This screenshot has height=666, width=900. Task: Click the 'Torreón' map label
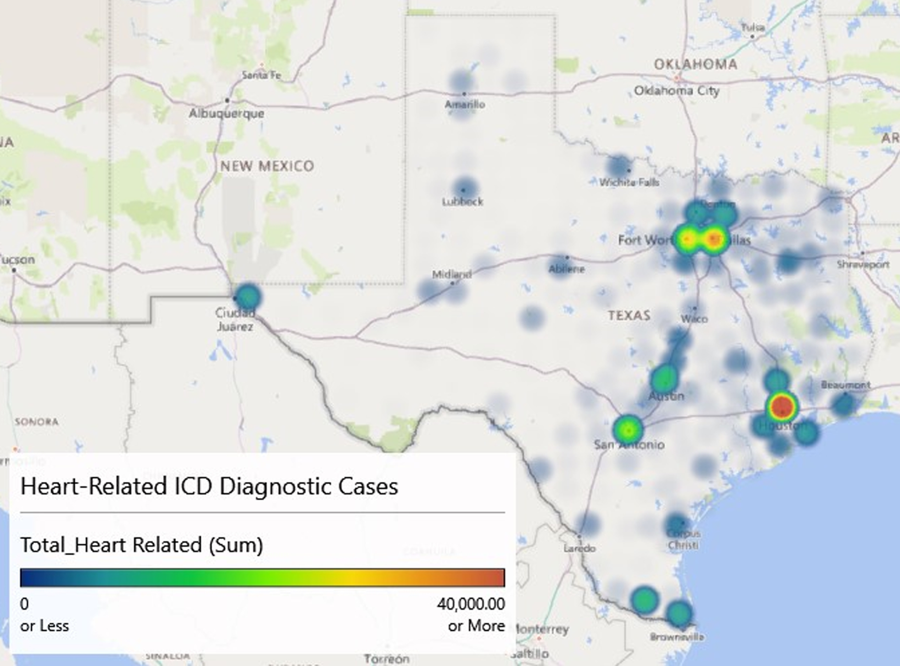[387, 659]
